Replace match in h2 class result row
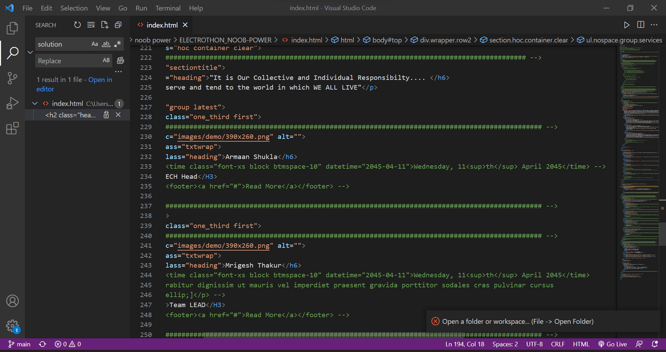Screen dimensions: 666x352 [106, 115]
